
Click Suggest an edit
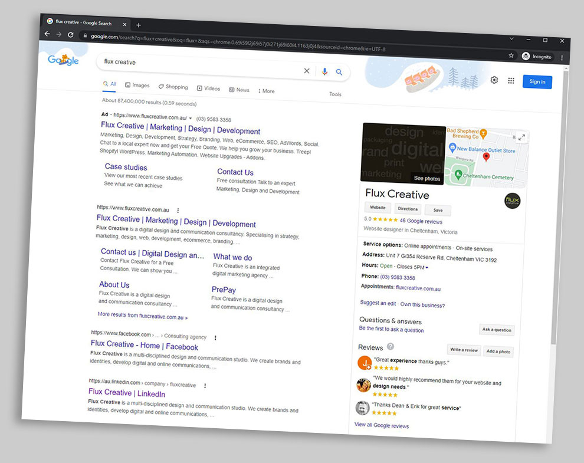pyautogui.click(x=378, y=303)
